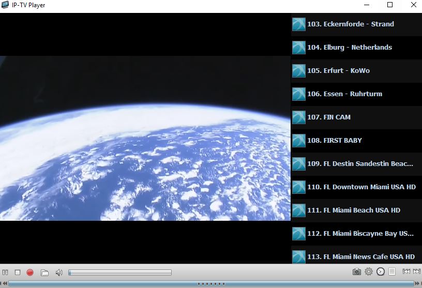
Task: Minimize the IP-TV Player window
Action: point(367,5)
